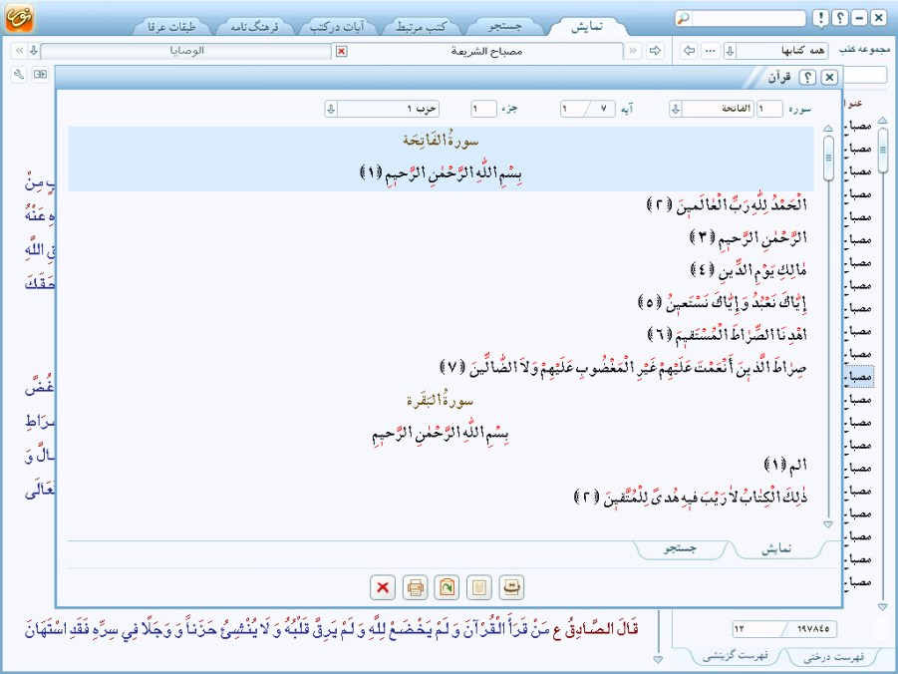Open the همه کتابها collection dropdown arrow
The height and width of the screenshot is (674, 898).
click(730, 51)
